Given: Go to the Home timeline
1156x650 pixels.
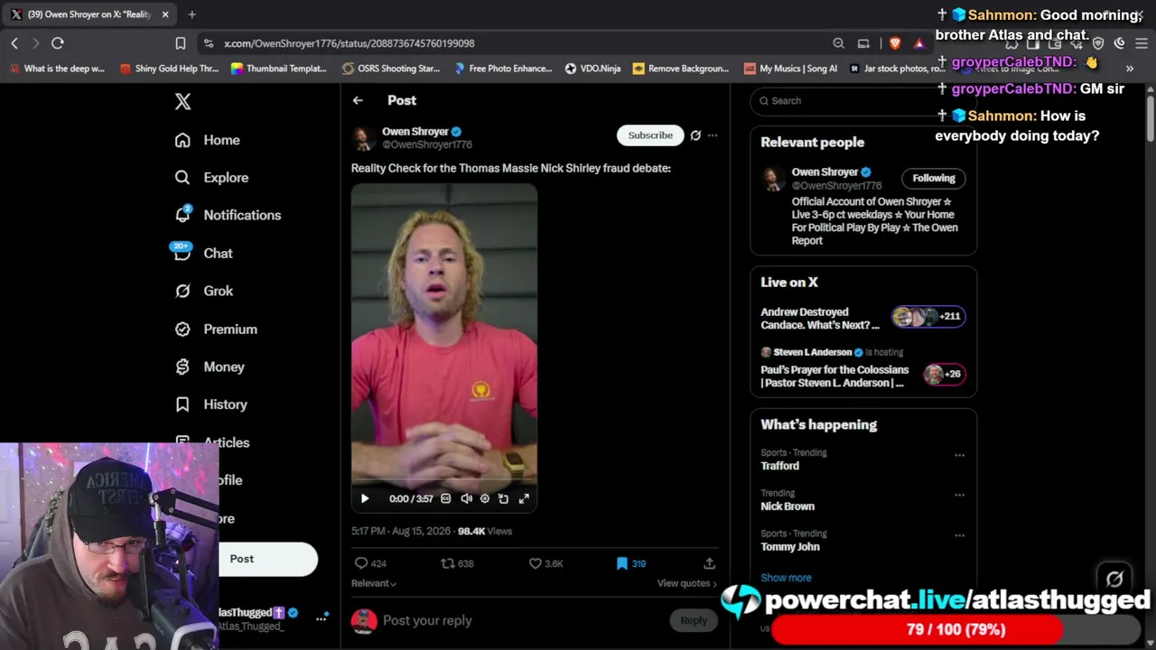Looking at the screenshot, I should [208, 140].
